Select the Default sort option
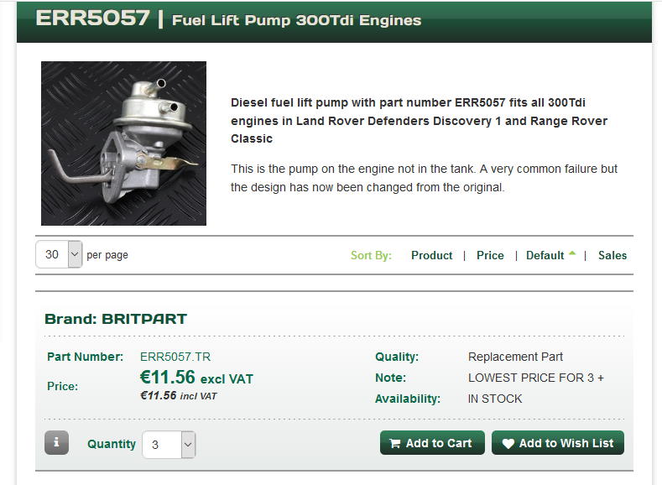This screenshot has width=662, height=485. 545,255
